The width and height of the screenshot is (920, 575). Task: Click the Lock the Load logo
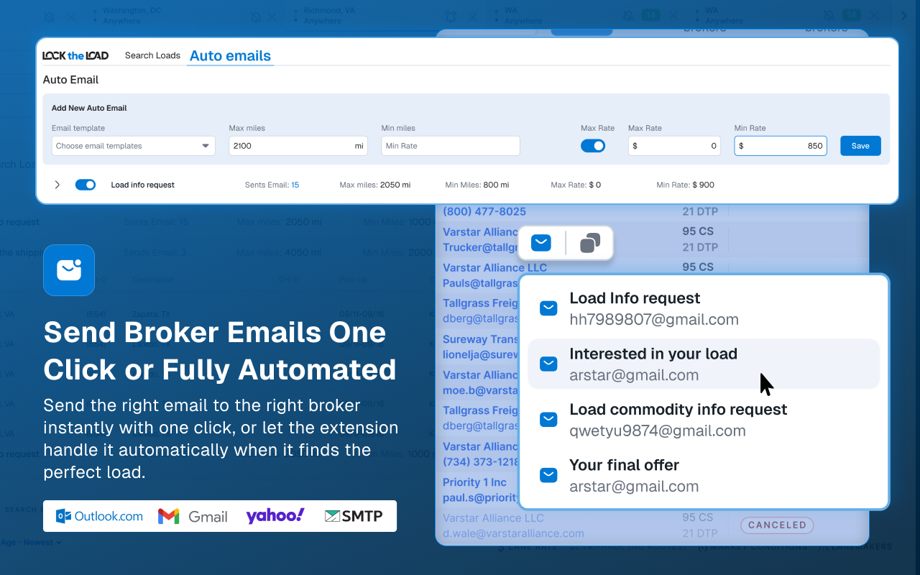(x=75, y=56)
